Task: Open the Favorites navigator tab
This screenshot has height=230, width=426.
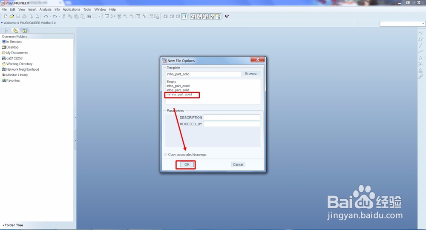Action: 25,31
